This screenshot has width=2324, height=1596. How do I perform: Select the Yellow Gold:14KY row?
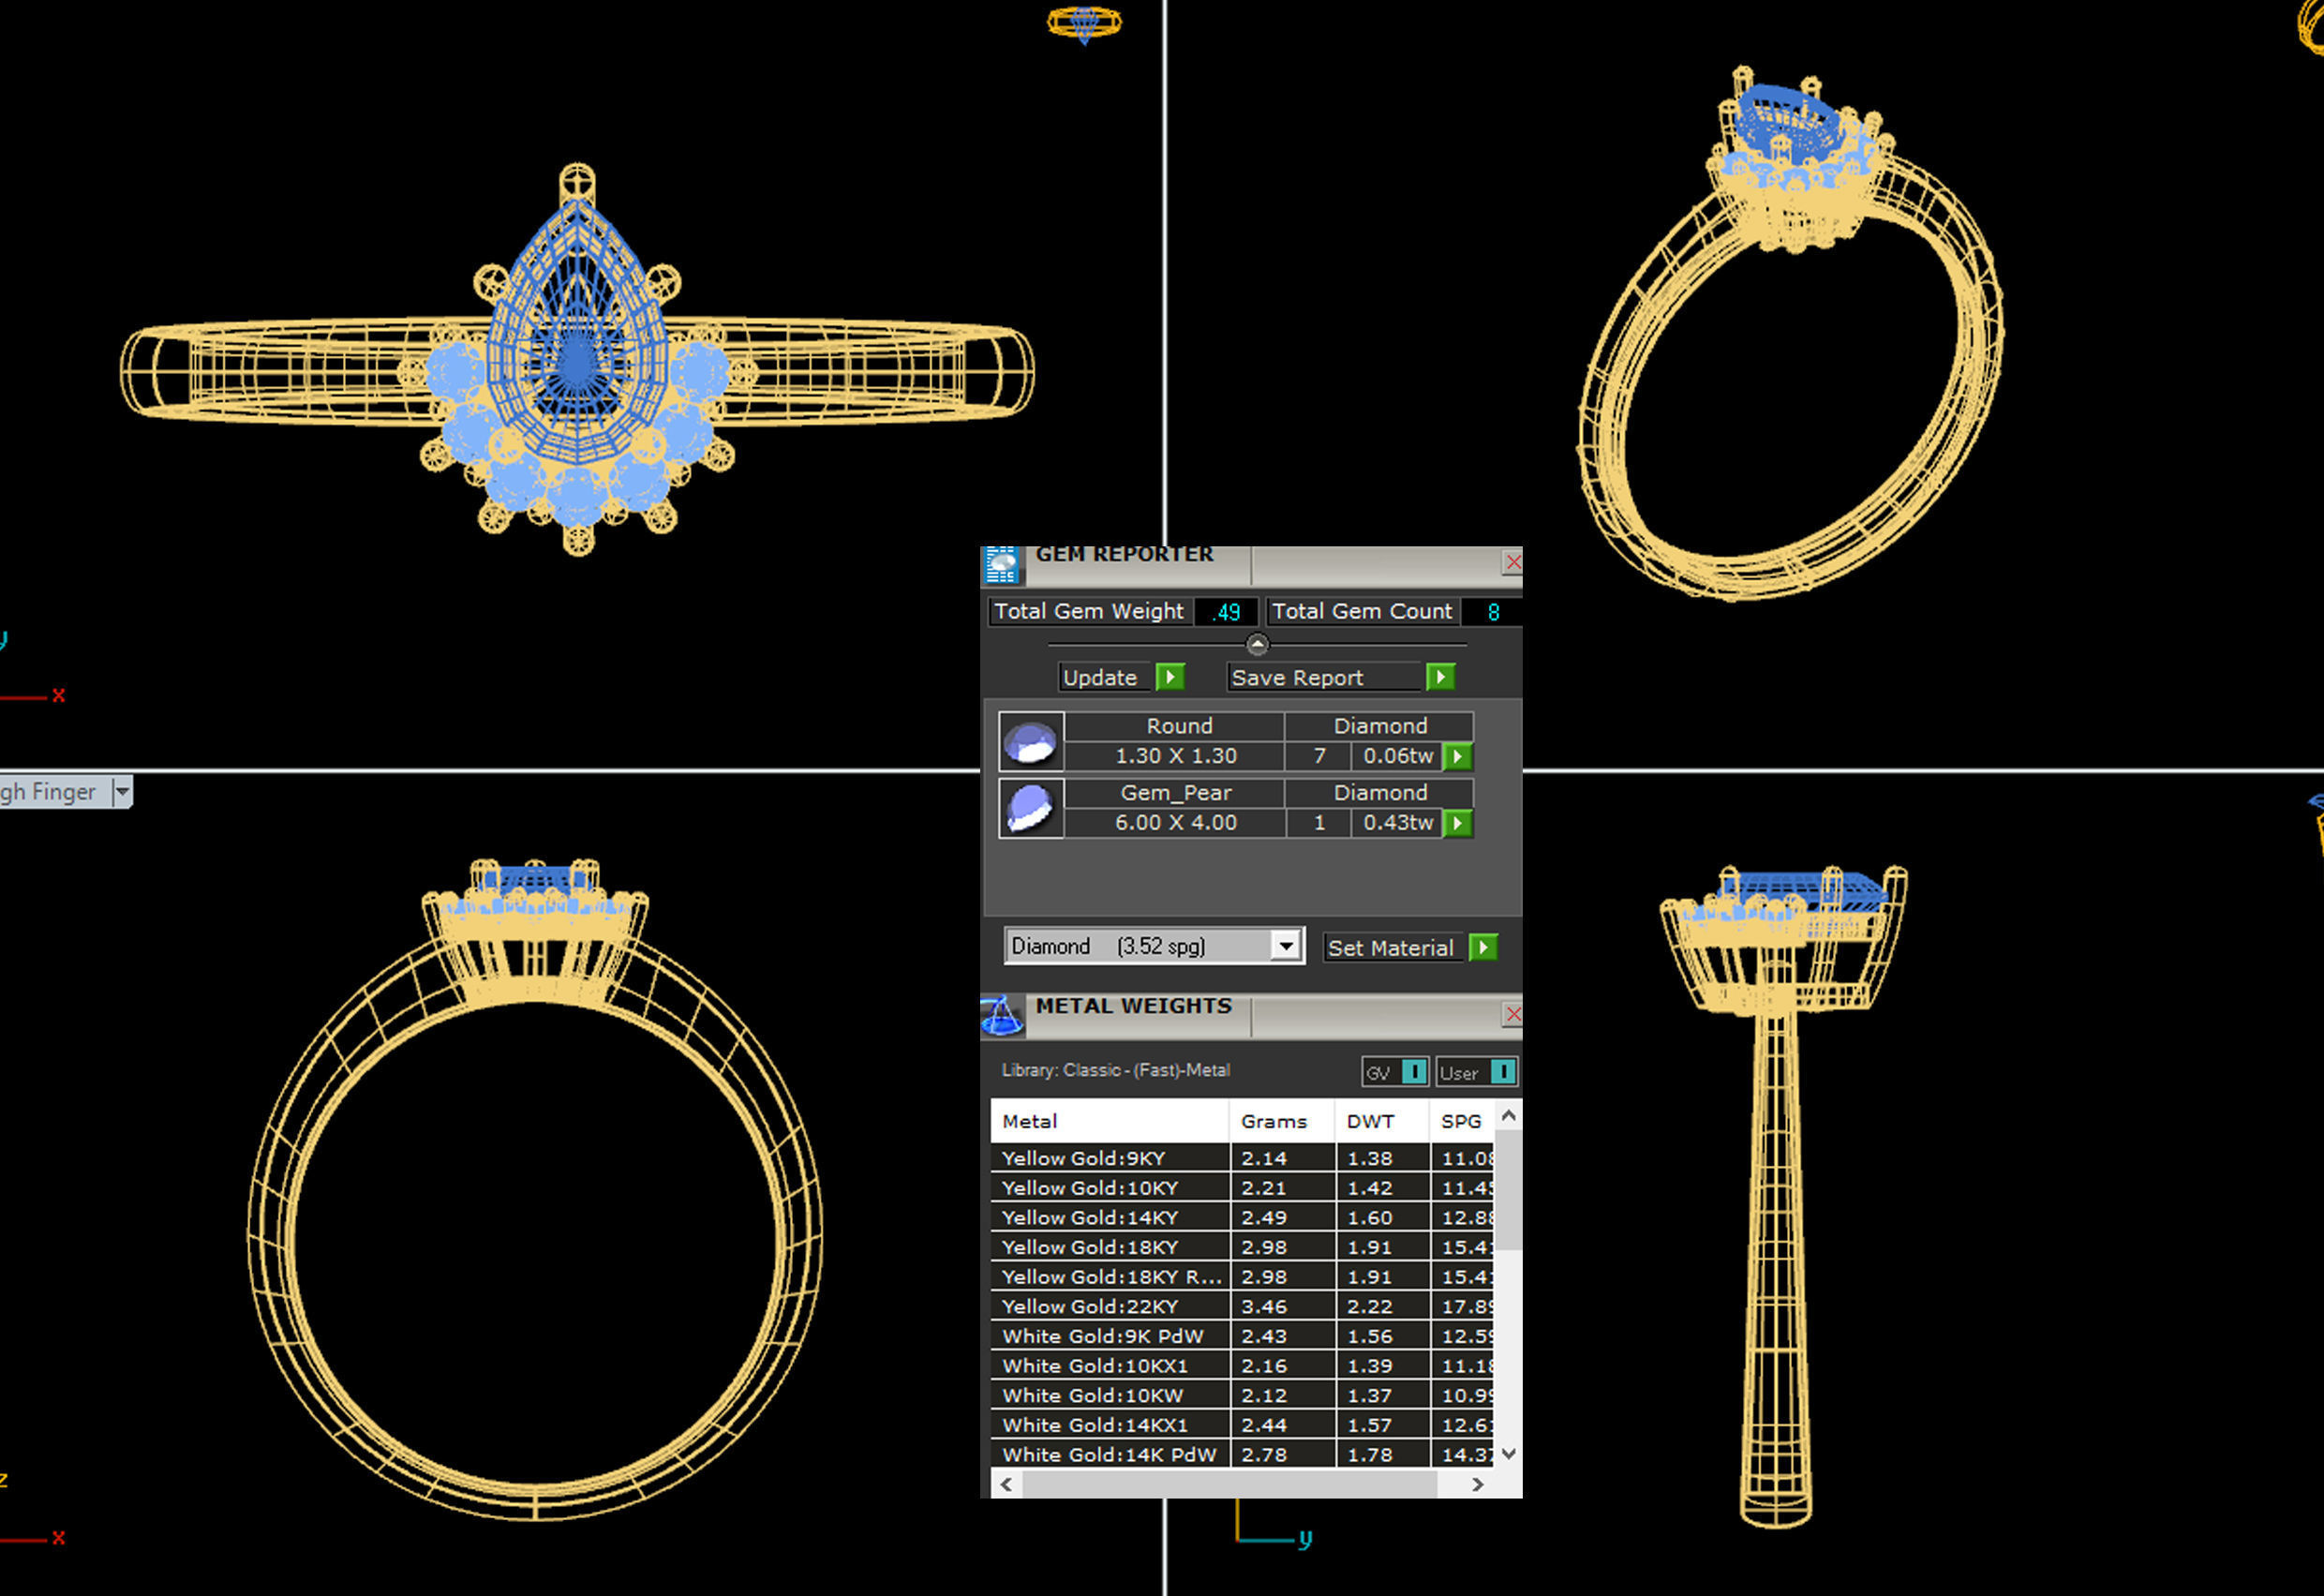pyautogui.click(x=1242, y=1218)
